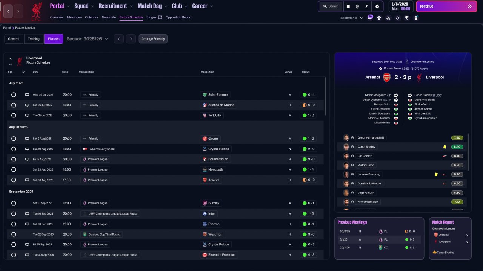Select the York City fixture radio button
The width and height of the screenshot is (483, 271).
tap(14, 116)
